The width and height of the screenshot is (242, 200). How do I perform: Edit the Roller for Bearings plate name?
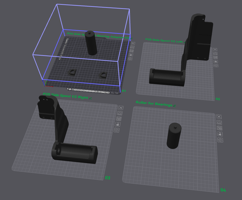point(175,106)
